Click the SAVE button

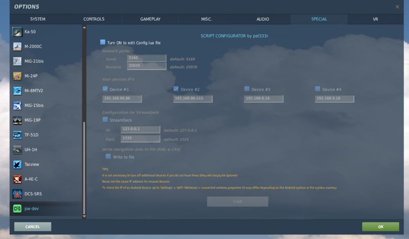click(238, 201)
